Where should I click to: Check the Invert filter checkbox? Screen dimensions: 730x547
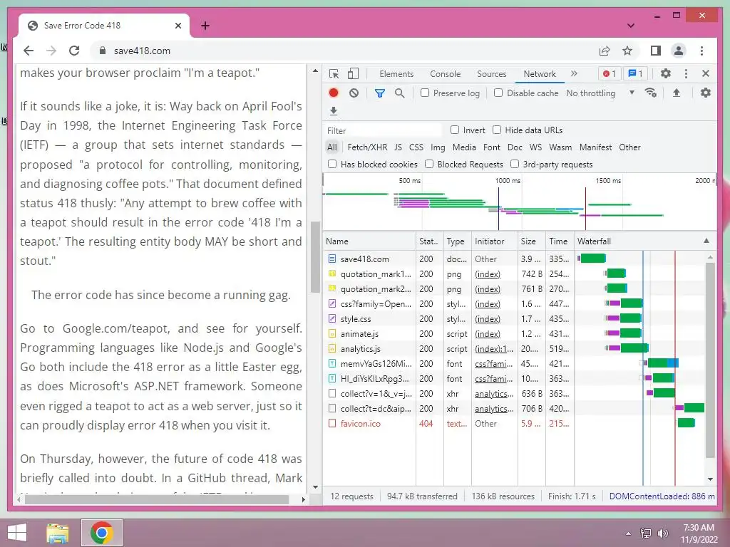(454, 130)
